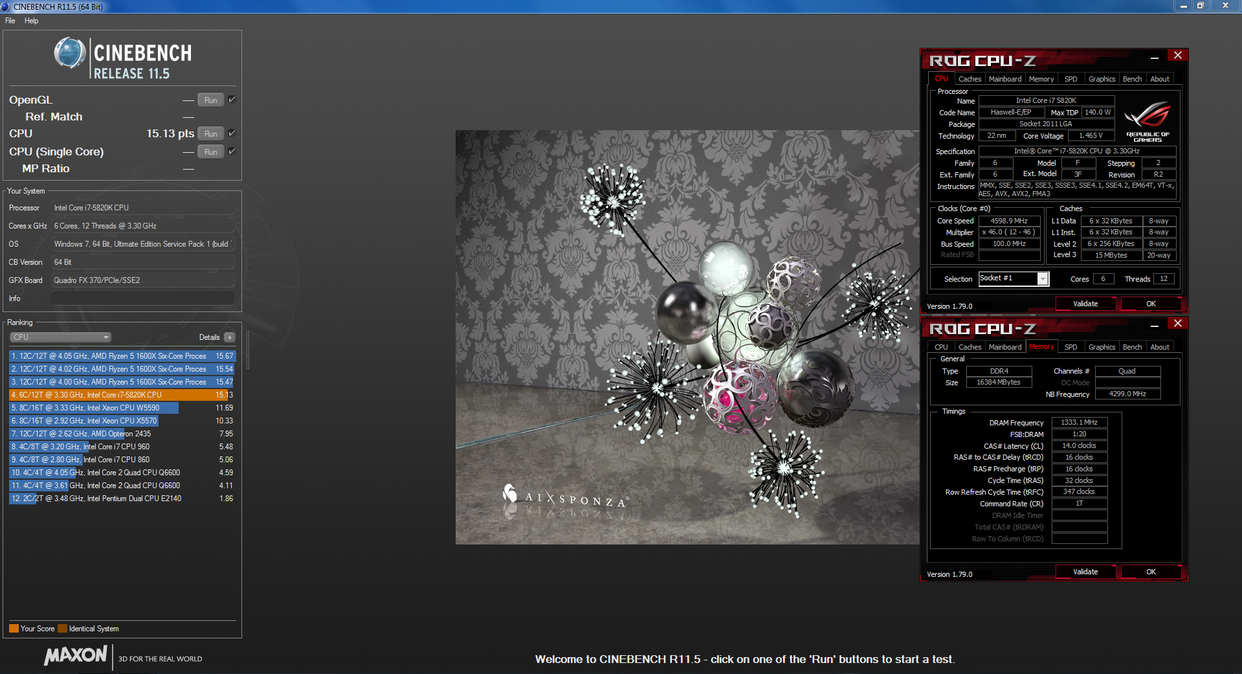Click the Cinebench app icon in title bar
This screenshot has width=1242, height=674.
point(5,6)
